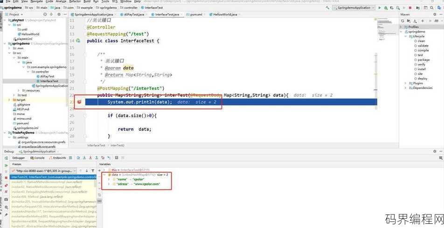The image size is (444, 228).
Task: Click View Breakpoints icon in debug sidebar
Action: point(6,185)
